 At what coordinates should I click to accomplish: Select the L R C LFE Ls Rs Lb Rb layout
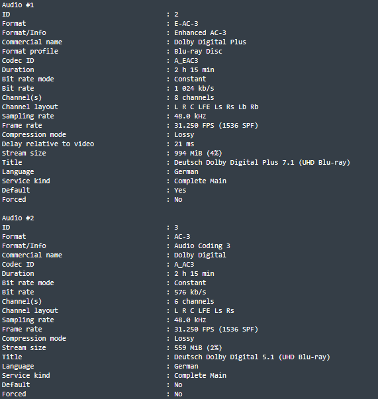(x=216, y=107)
